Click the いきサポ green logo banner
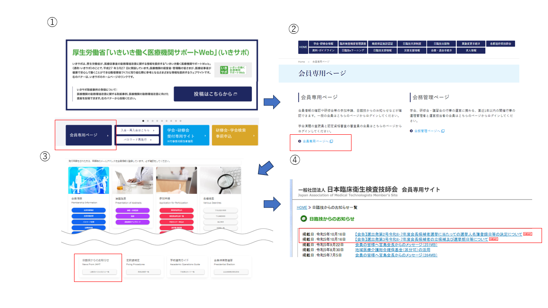Viewport: 548px width, 308px height. coord(233,70)
